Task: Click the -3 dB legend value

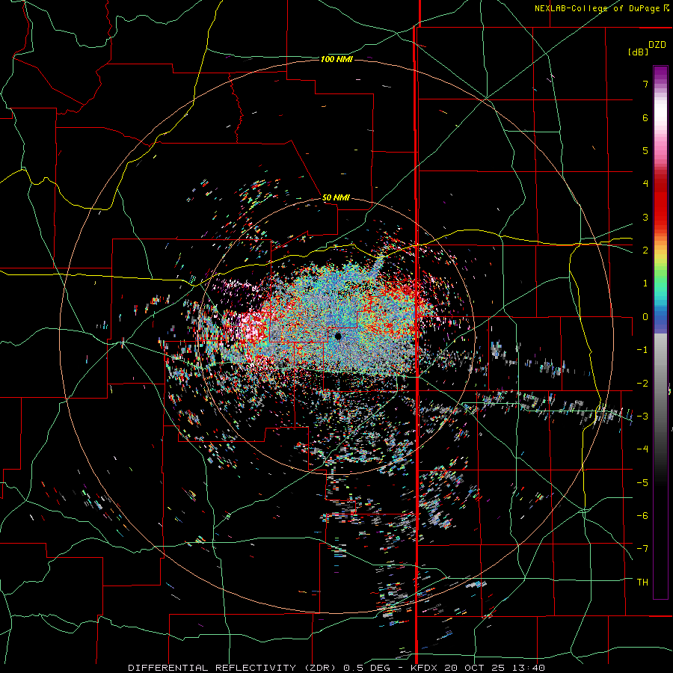Action: [642, 417]
